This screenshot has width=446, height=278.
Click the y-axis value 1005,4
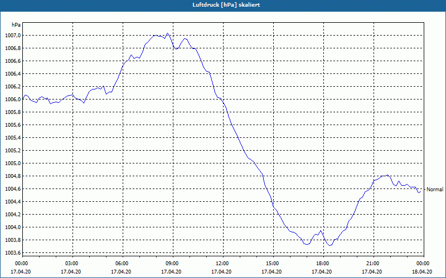tap(13, 137)
